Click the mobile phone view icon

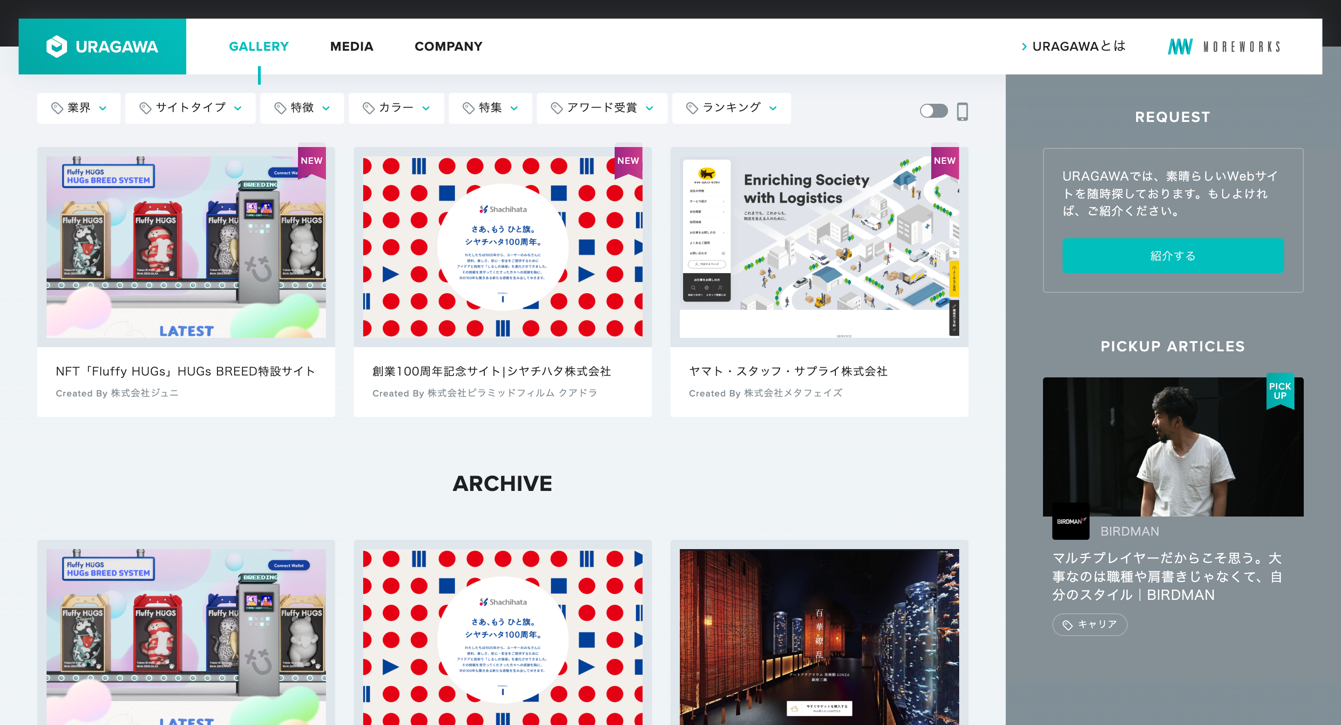coord(962,111)
